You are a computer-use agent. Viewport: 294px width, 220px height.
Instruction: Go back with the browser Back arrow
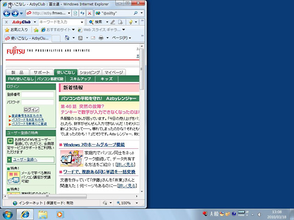click(x=7, y=13)
